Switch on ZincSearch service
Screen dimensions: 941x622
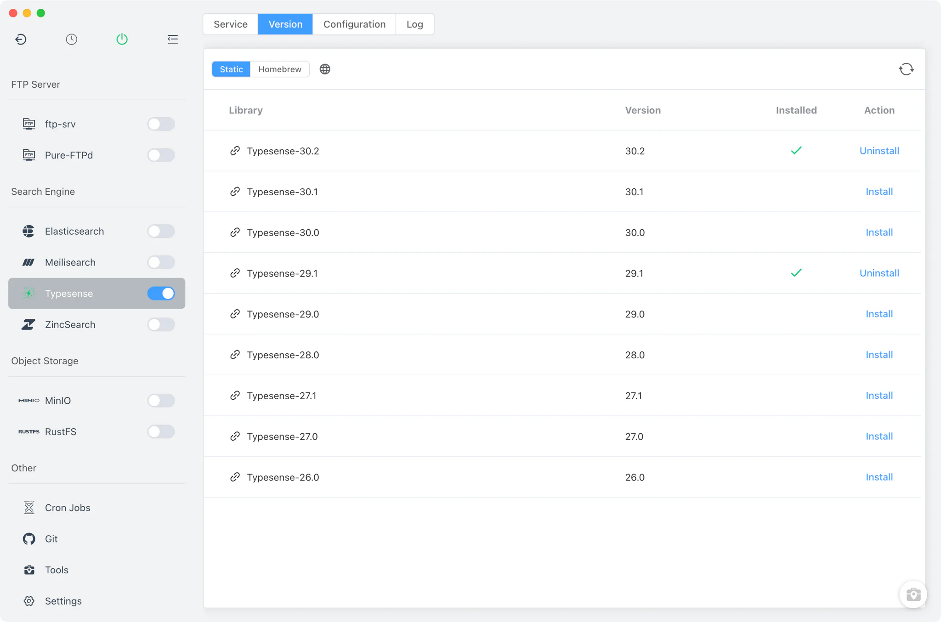(161, 324)
